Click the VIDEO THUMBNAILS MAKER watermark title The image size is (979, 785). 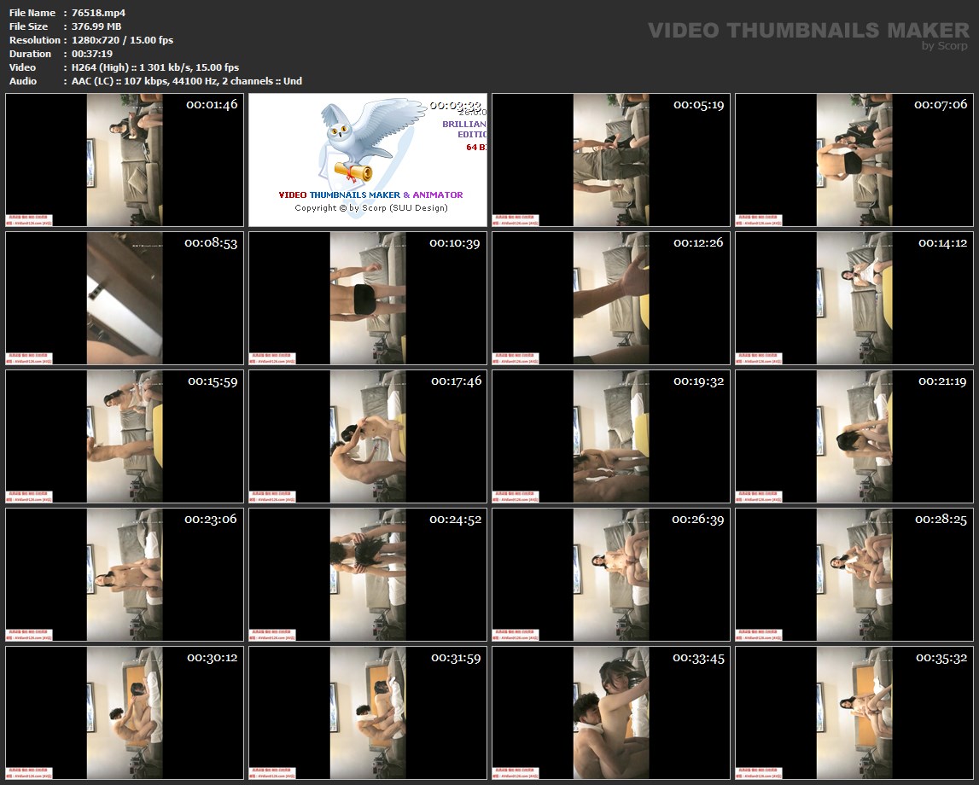coord(807,30)
